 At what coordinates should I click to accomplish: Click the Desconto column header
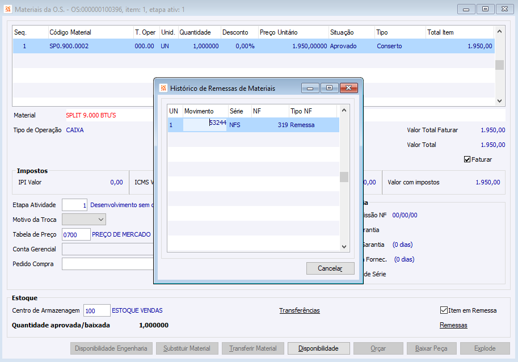tap(239, 32)
